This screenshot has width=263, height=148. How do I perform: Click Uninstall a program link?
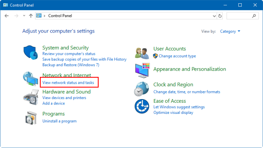pos(59,121)
